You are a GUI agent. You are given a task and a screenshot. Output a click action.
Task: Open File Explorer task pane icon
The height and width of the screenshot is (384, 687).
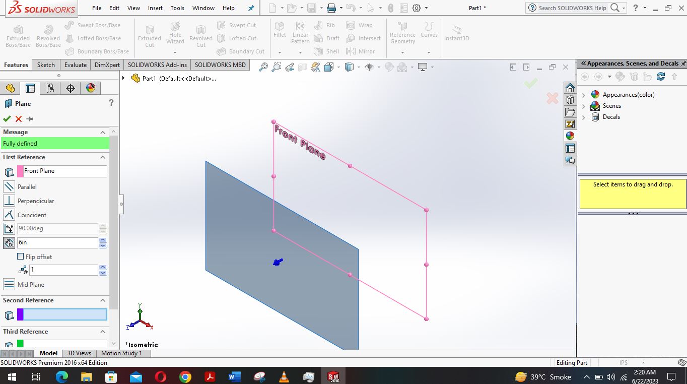[x=570, y=112]
